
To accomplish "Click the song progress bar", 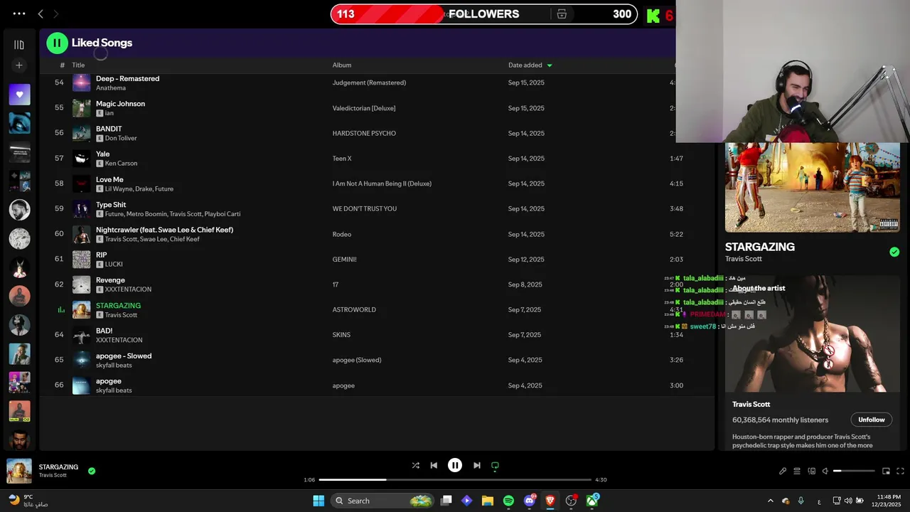I will 455,480.
